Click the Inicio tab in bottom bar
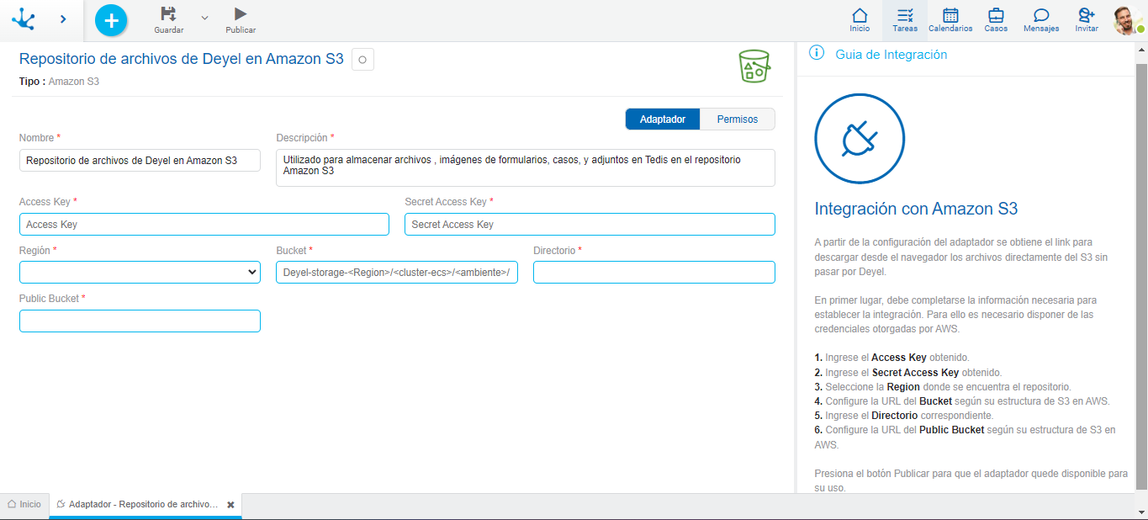This screenshot has width=1148, height=520. pos(24,504)
